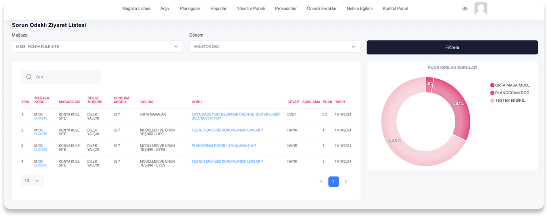Open Mağaza Listesi menu
This screenshot has width=548, height=217.
tap(136, 8)
